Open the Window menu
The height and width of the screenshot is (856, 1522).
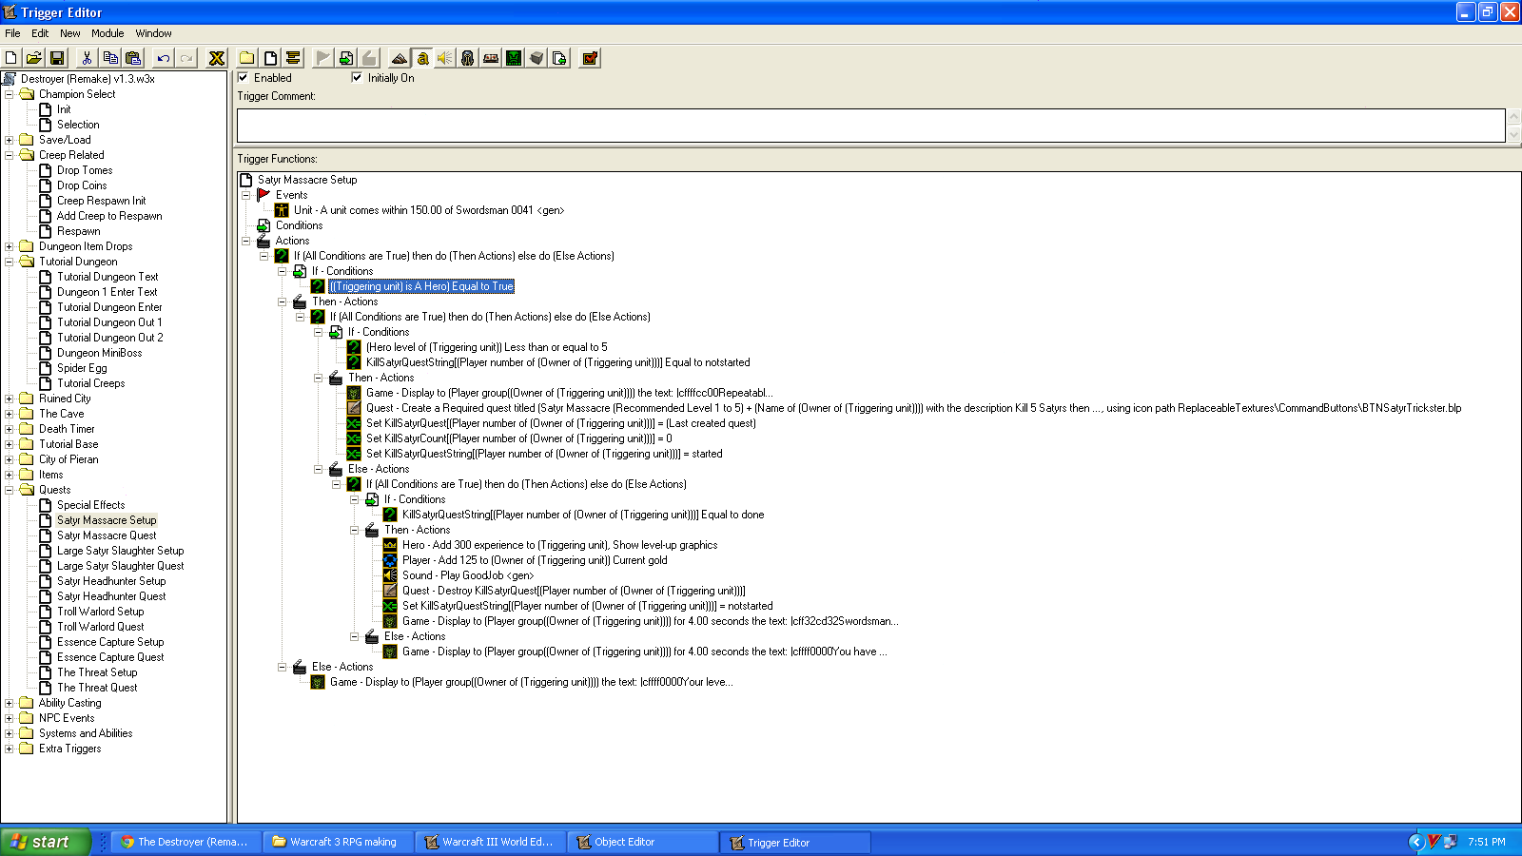[153, 33]
